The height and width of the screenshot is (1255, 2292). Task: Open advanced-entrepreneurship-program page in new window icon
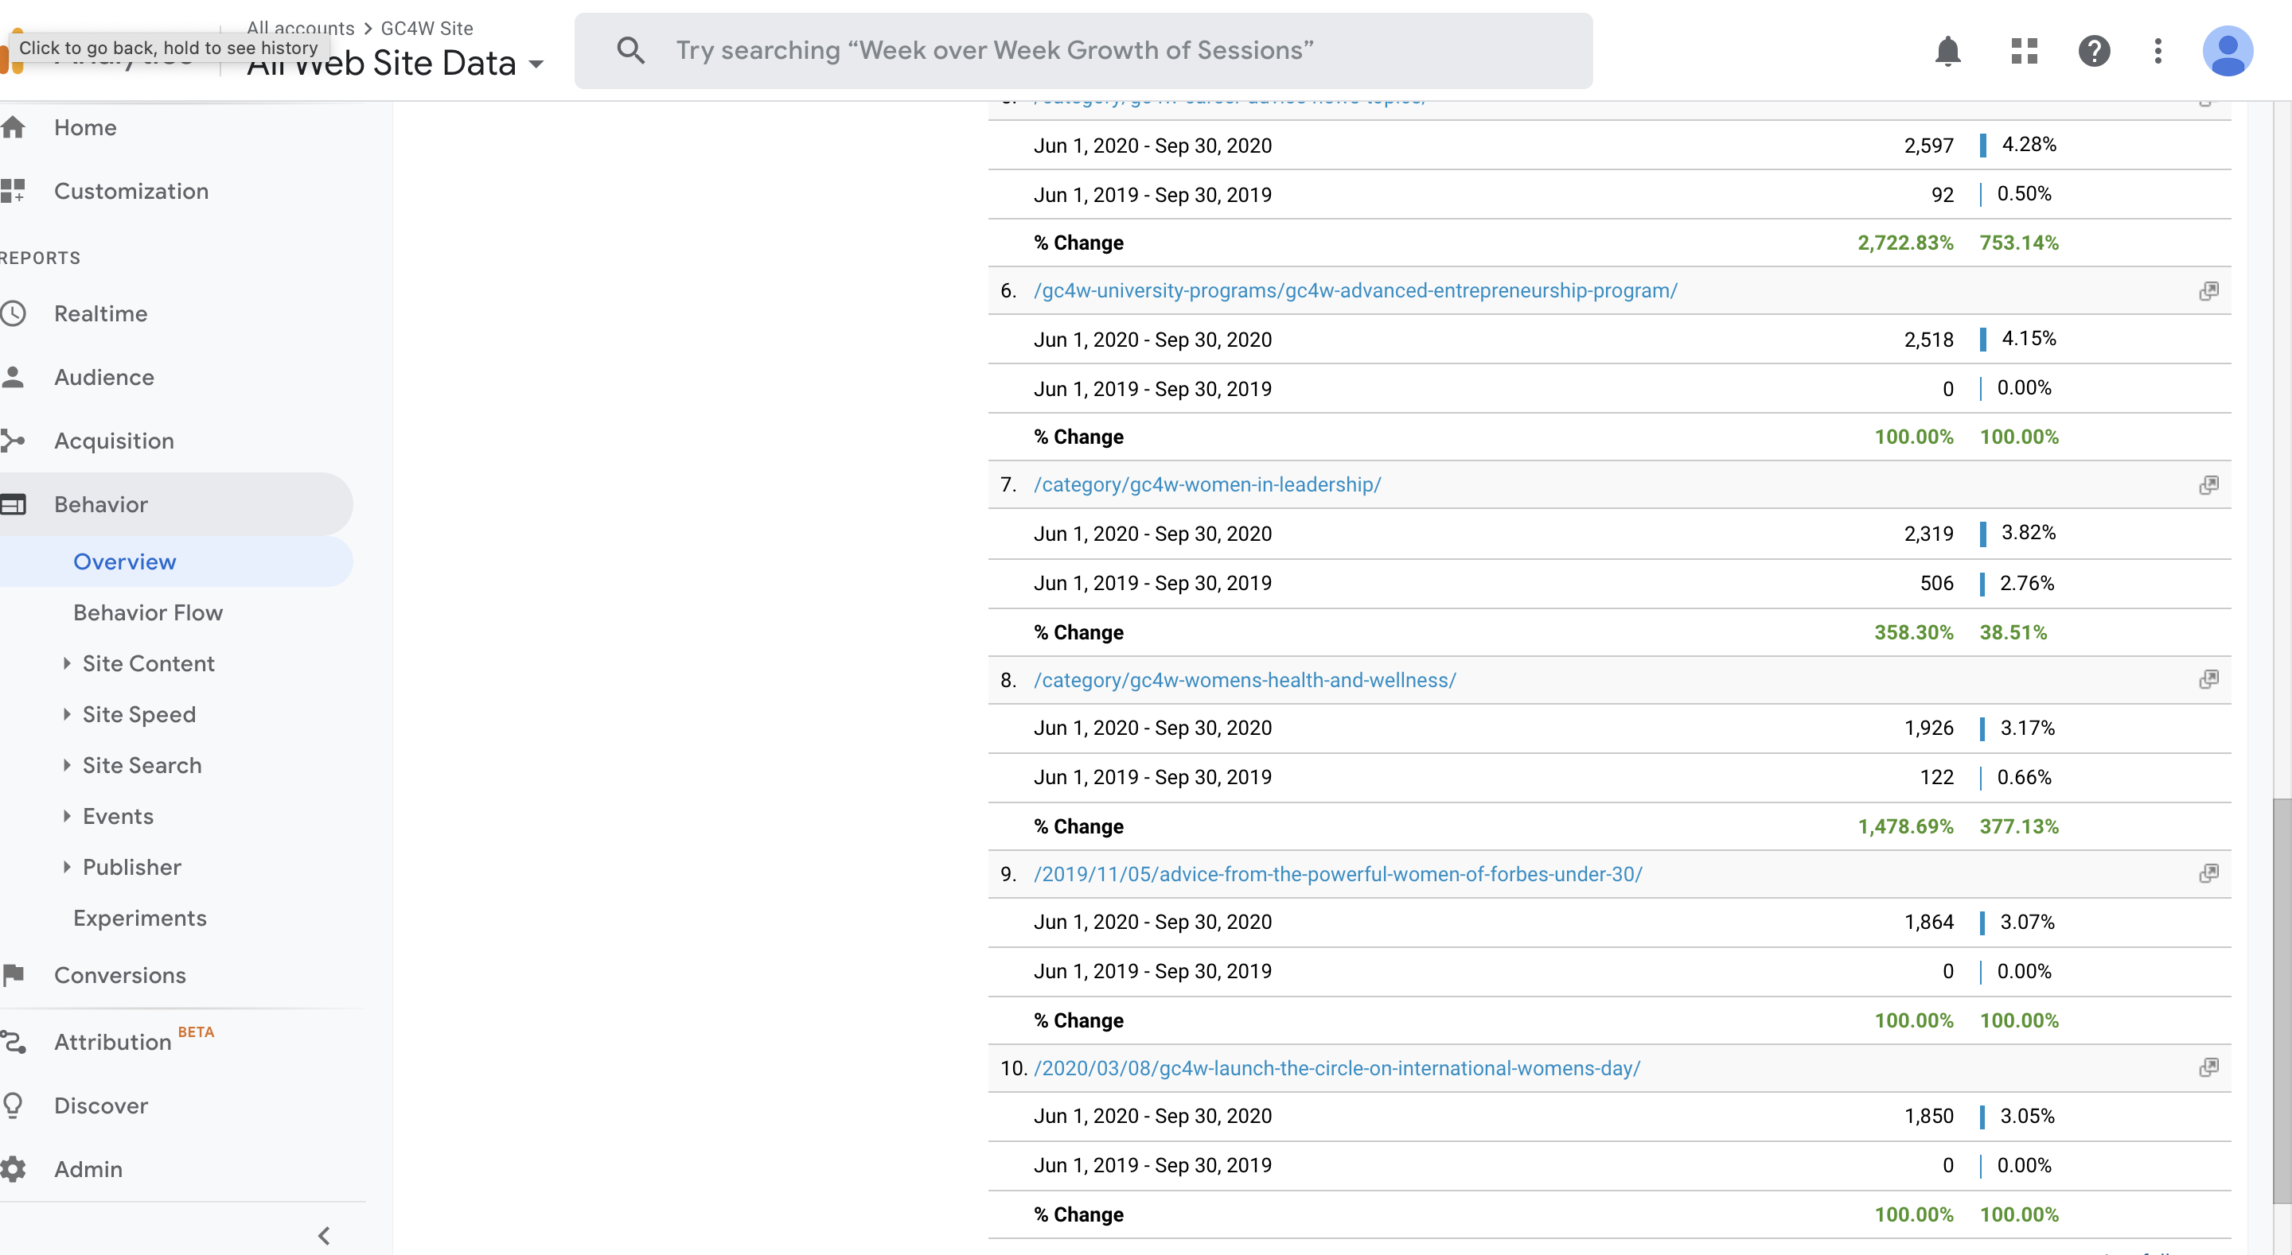(2208, 291)
